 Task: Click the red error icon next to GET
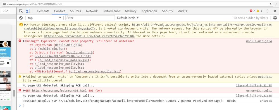tap(20, 90)
